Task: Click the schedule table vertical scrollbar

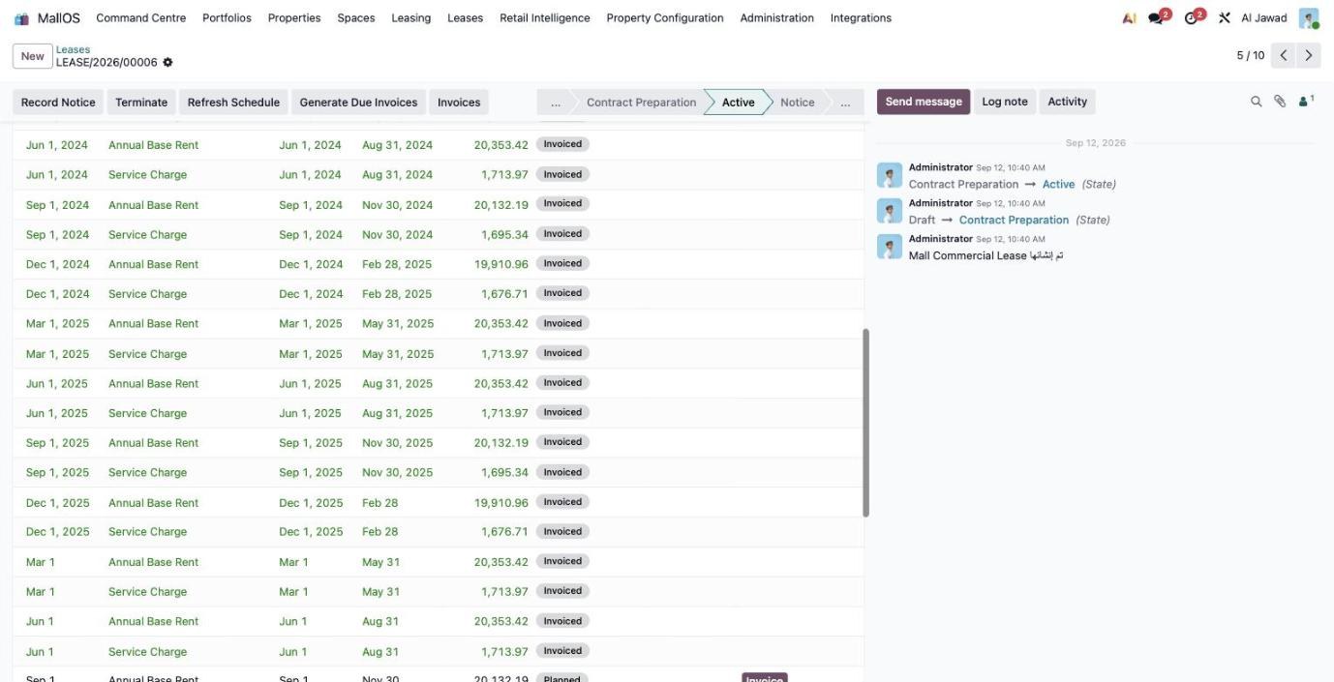Action: pos(865,423)
